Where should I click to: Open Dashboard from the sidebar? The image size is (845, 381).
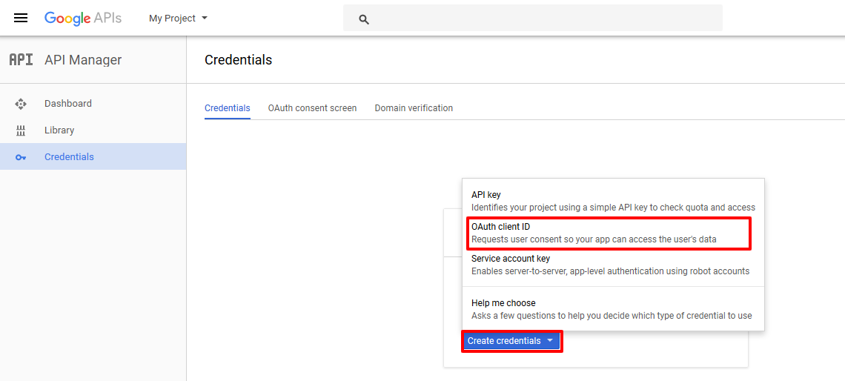68,104
